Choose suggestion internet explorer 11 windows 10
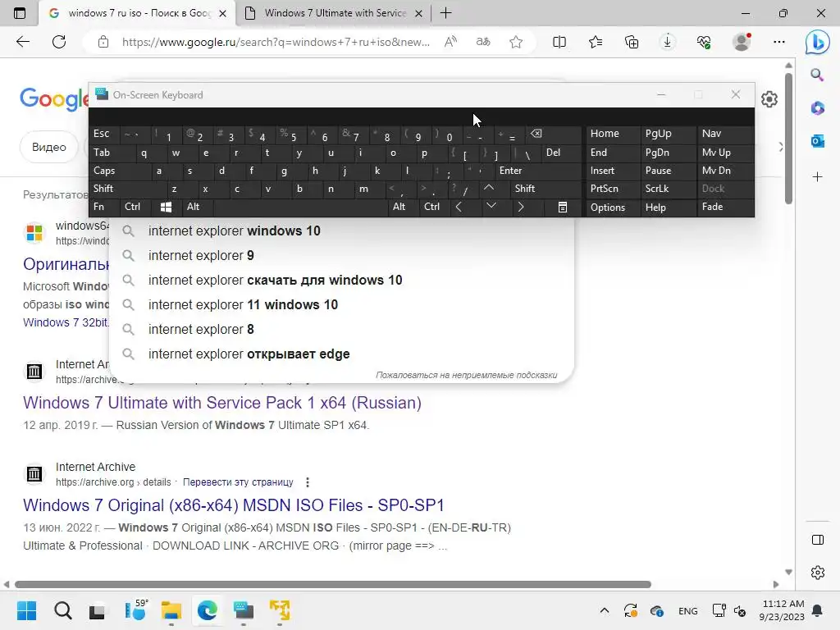This screenshot has height=630, width=840. (340, 305)
